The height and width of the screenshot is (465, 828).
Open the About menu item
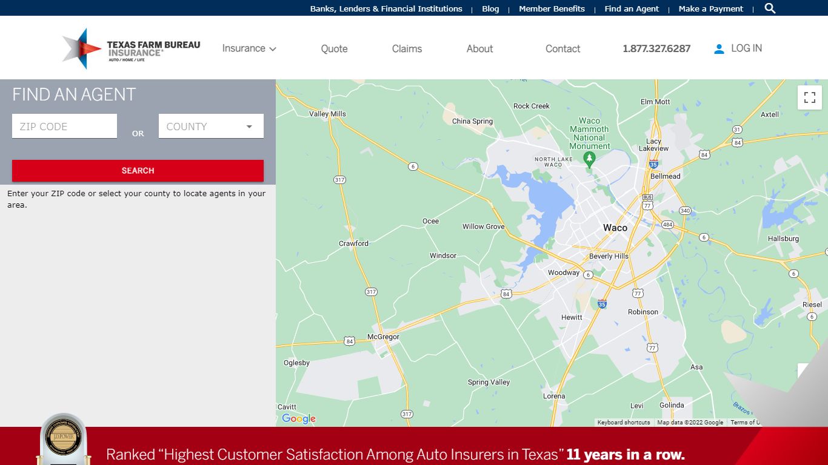[479, 48]
